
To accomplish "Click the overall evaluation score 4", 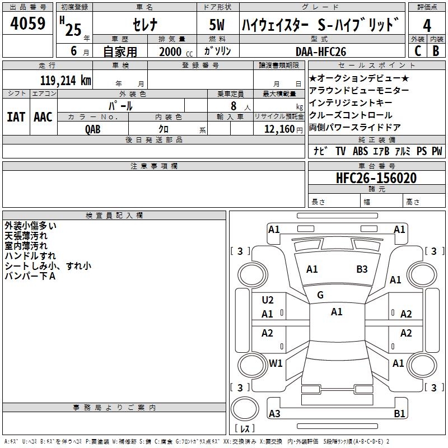I will click(x=427, y=26).
